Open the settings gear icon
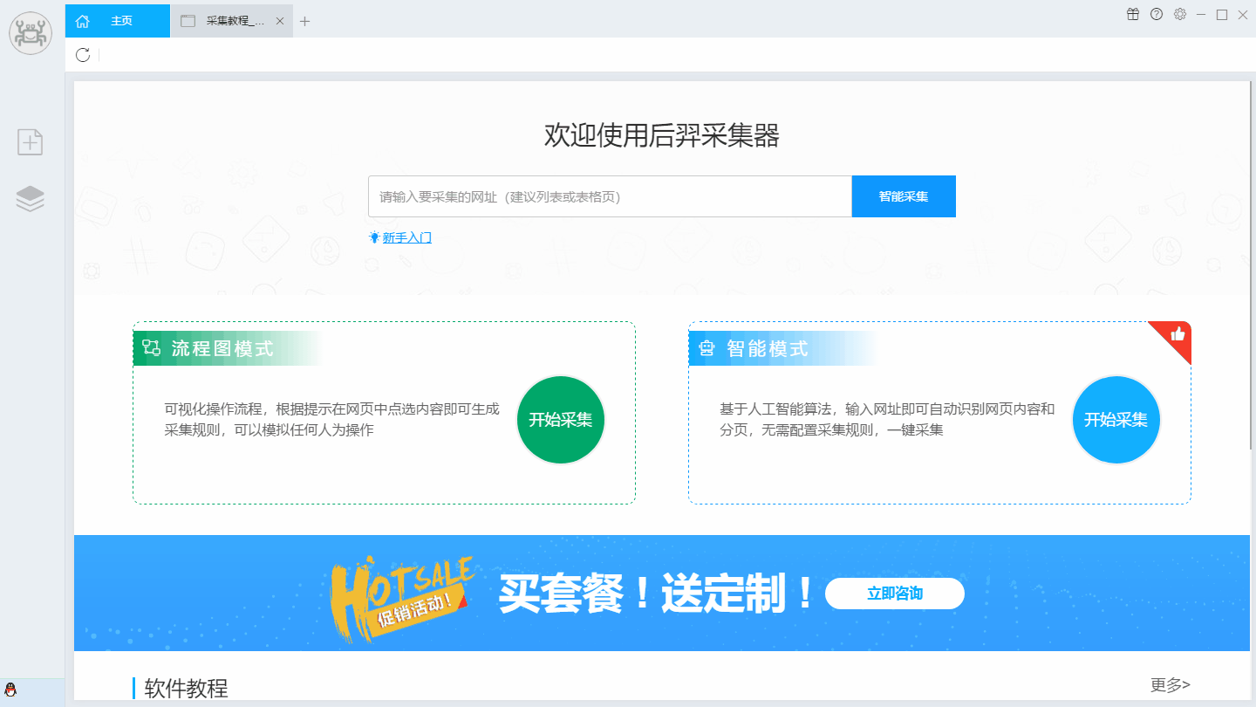The width and height of the screenshot is (1256, 707). pos(1180,14)
